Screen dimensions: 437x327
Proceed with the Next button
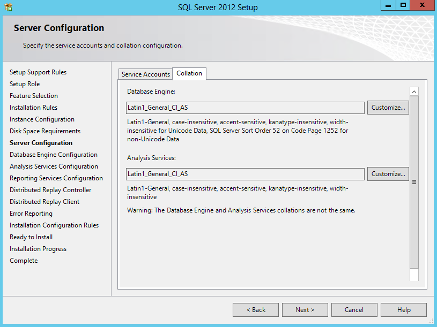tap(305, 310)
